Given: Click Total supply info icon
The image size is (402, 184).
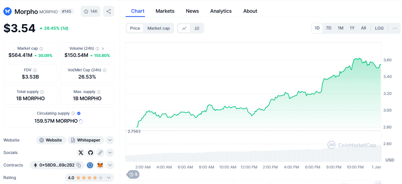Looking at the screenshot, I should pos(42,92).
